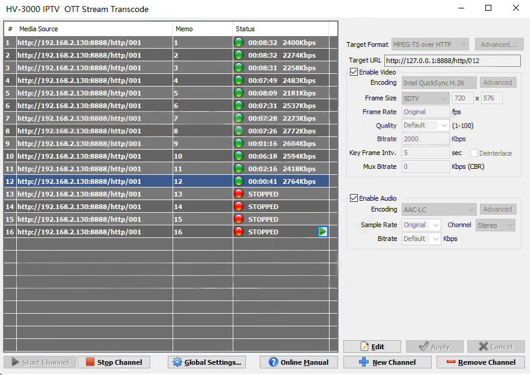Viewport: 531px width, 375px height.
Task: Click green status light of channel 8
Action: pos(239,130)
